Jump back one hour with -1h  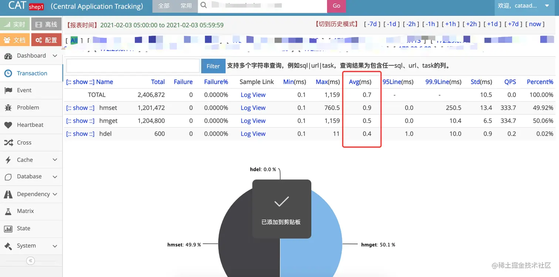(430, 24)
